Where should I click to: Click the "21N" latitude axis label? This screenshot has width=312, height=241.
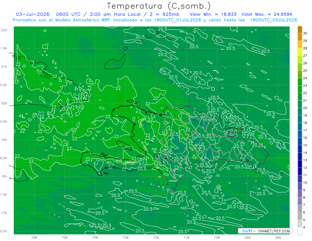pyautogui.click(x=4, y=67)
